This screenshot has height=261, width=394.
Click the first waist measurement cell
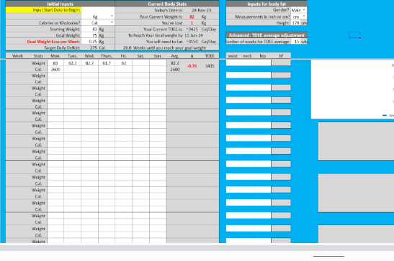(233, 63)
